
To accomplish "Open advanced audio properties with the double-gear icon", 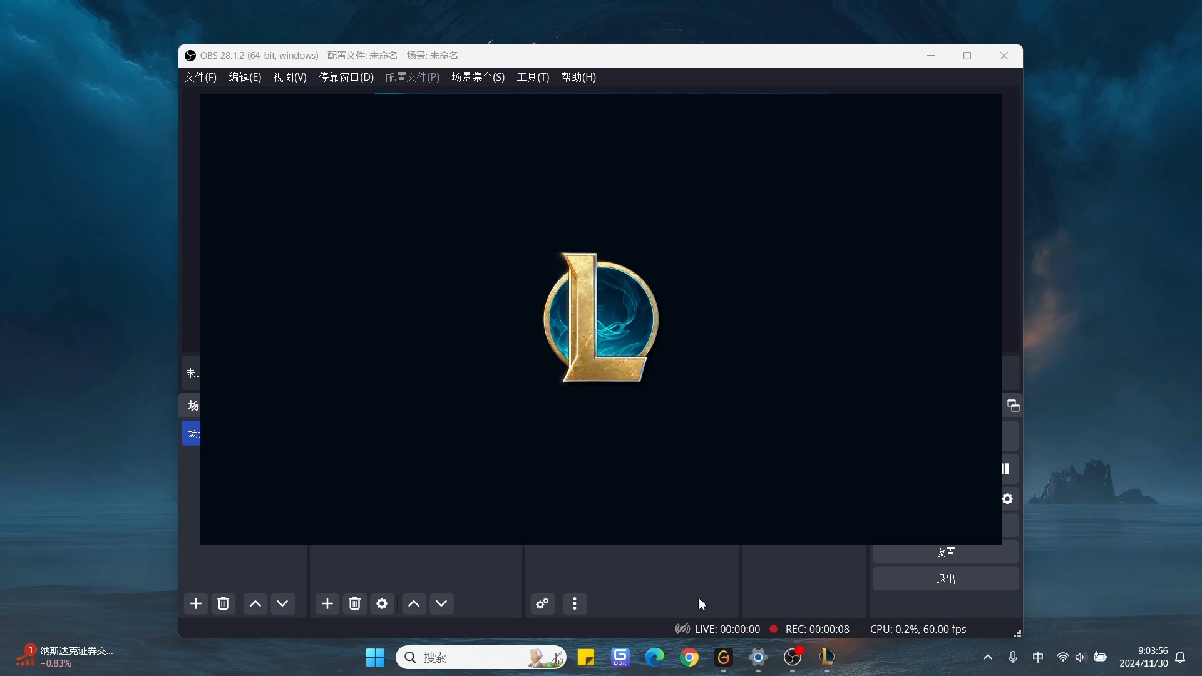I will (543, 603).
